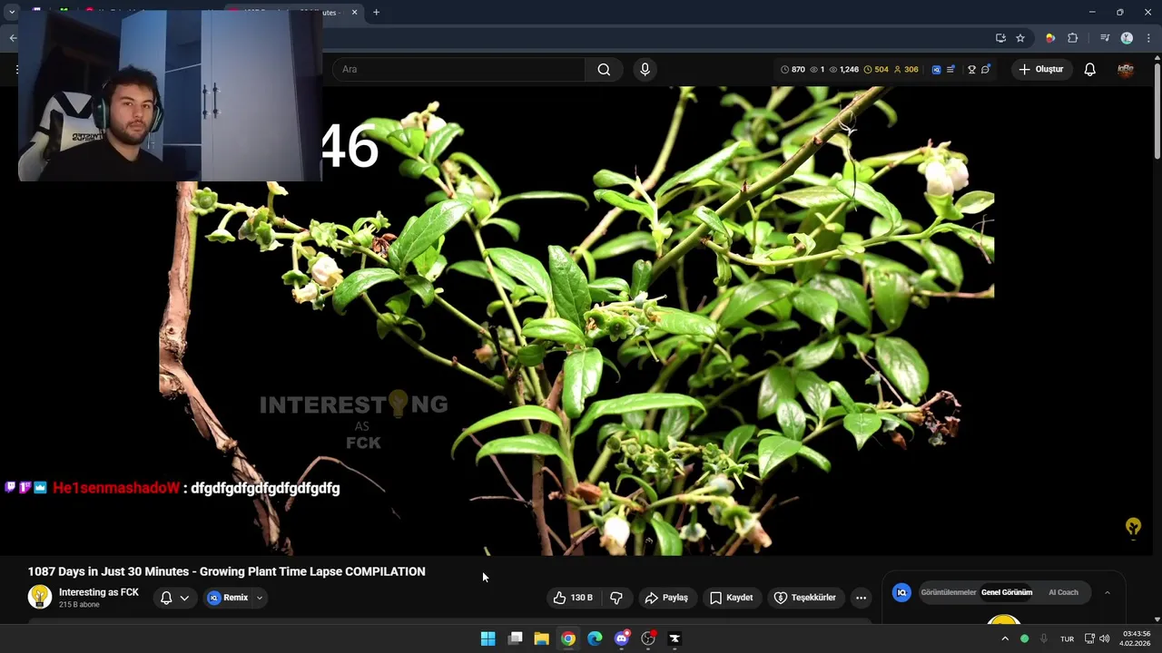The width and height of the screenshot is (1162, 653).
Task: Click the 1,246 views stat
Action: coord(844,70)
